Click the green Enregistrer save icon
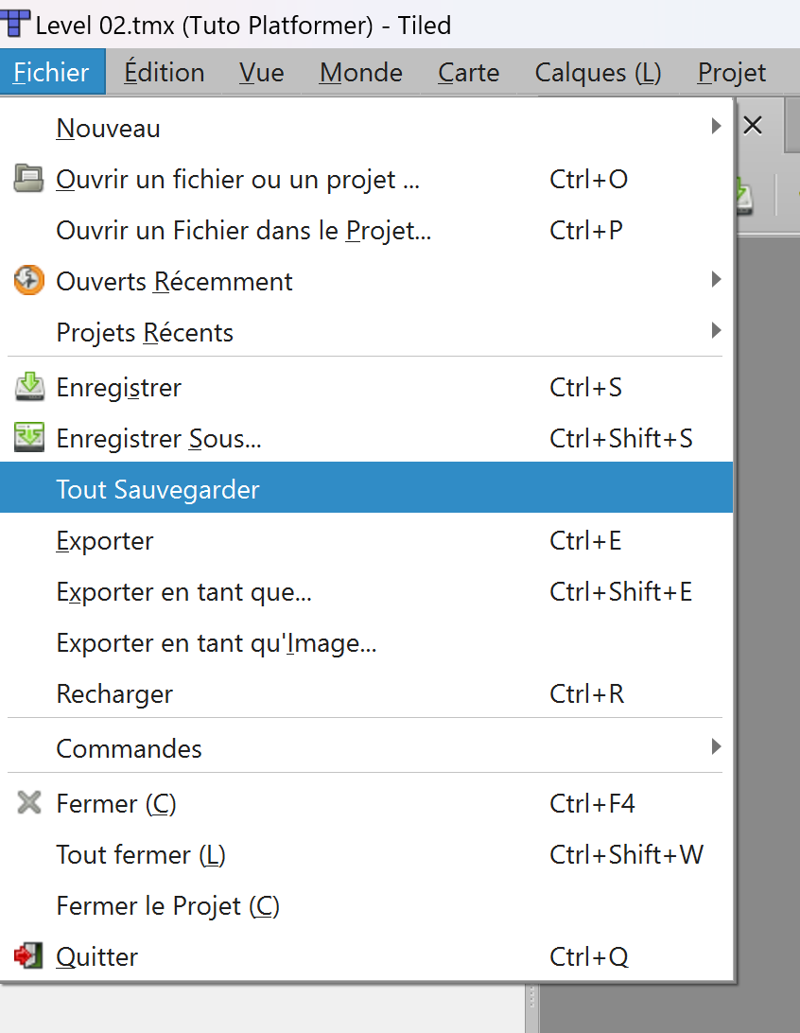This screenshot has height=1033, width=800. pos(29,387)
